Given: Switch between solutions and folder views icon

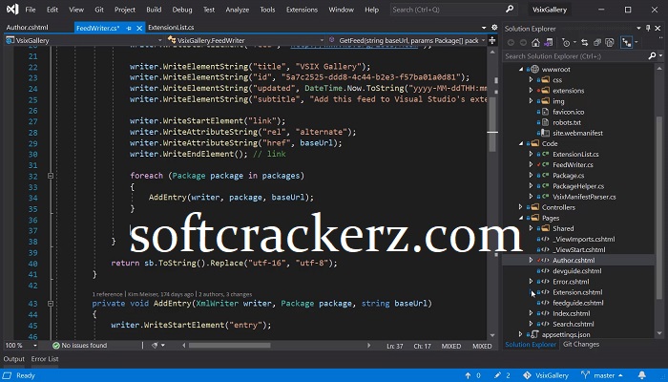Looking at the screenshot, I should [x=548, y=42].
